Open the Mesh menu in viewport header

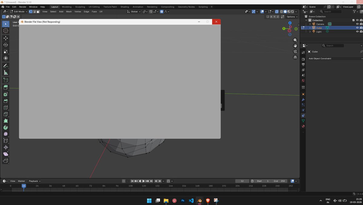pyautogui.click(x=69, y=11)
